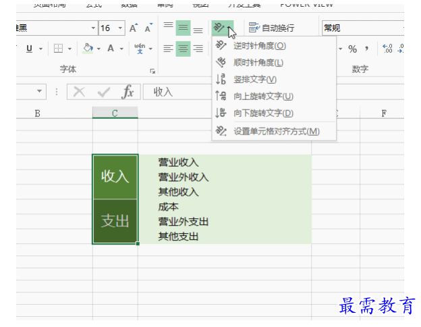Screen dimensions: 421x327
Task: Apply comma style number format
Action: click(x=367, y=49)
